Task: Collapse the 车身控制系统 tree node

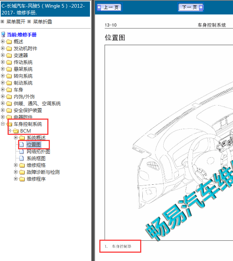Action: coord(3,124)
